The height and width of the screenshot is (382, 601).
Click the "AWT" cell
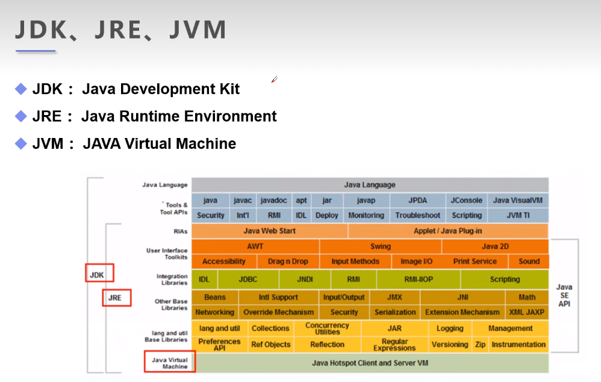255,246
